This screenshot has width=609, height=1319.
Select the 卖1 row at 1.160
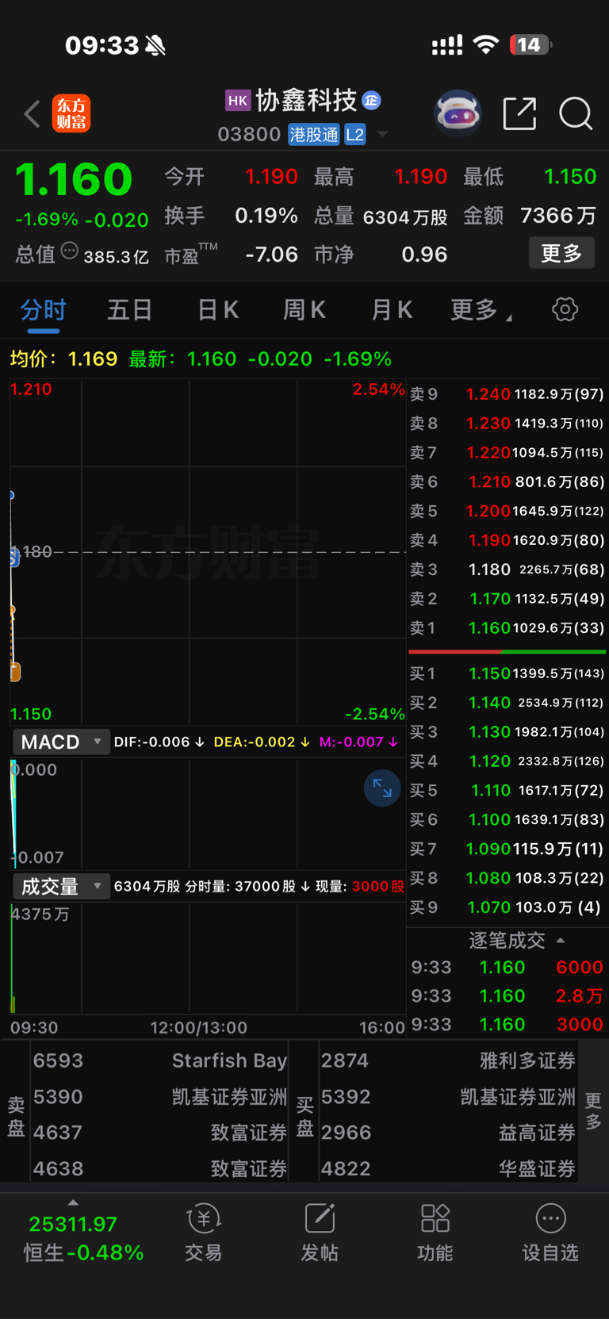click(x=507, y=628)
